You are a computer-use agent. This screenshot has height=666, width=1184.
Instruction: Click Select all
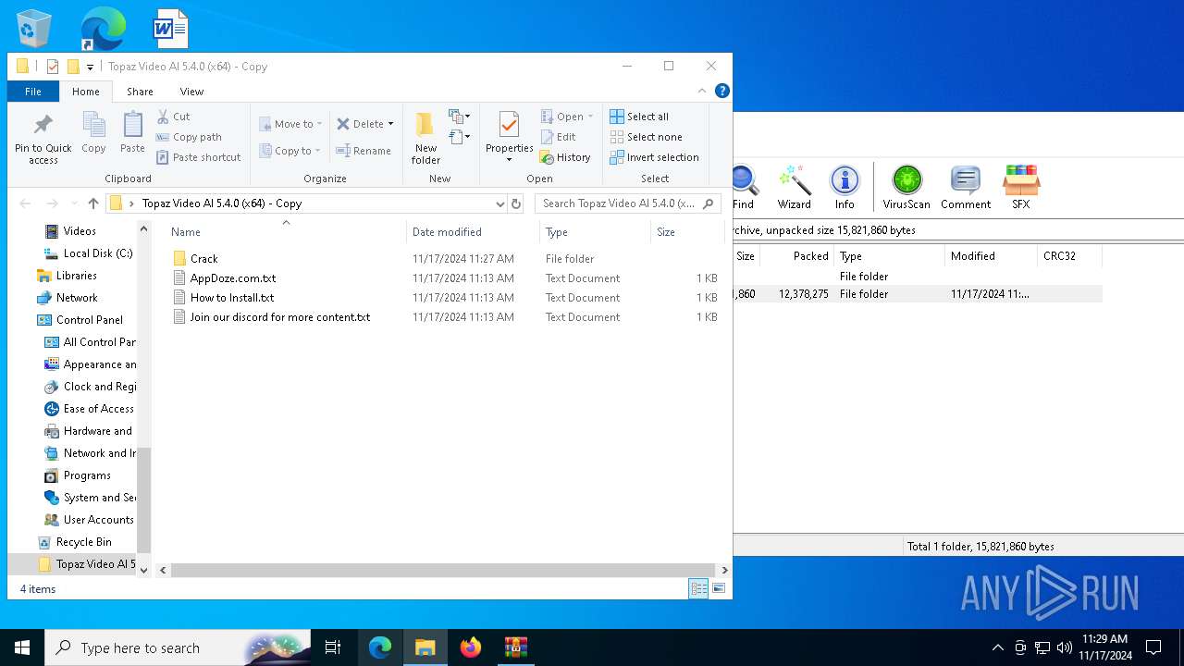[639, 117]
